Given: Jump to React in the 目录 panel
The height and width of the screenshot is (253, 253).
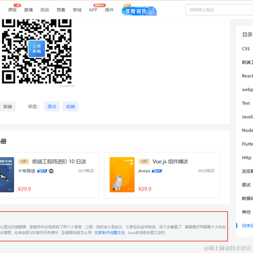Looking at the screenshot, I should [247, 76].
